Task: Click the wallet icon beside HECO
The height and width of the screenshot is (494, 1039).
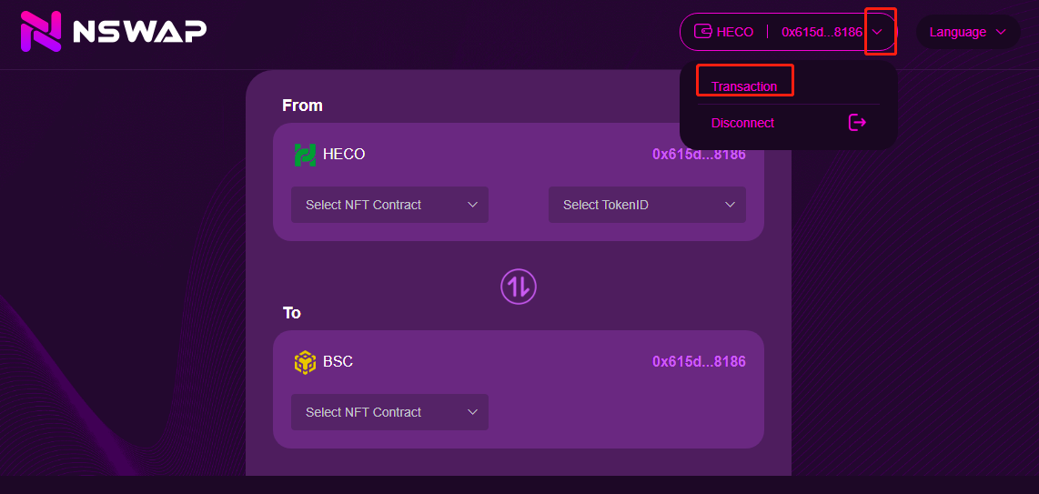Action: point(702,31)
